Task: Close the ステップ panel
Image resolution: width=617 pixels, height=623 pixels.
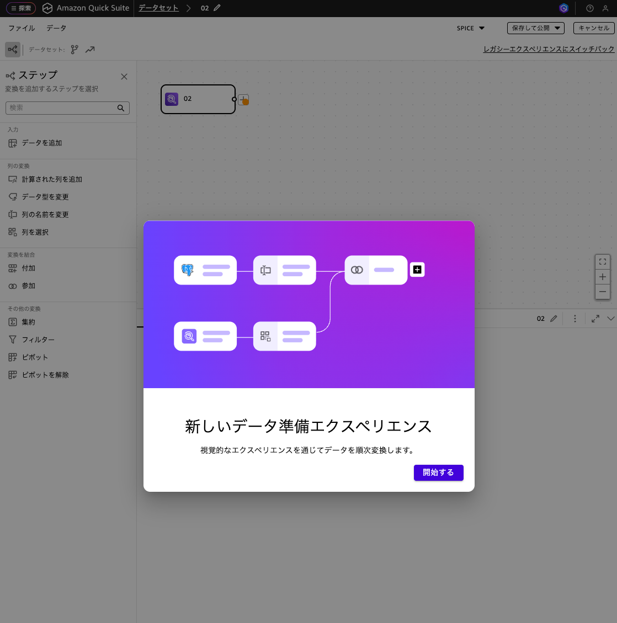Action: point(124,77)
